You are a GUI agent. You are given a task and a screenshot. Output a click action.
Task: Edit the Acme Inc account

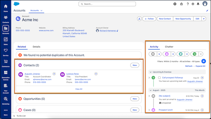tap(197, 19)
